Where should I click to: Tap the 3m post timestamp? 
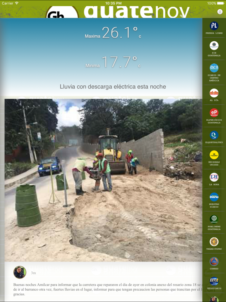33,273
